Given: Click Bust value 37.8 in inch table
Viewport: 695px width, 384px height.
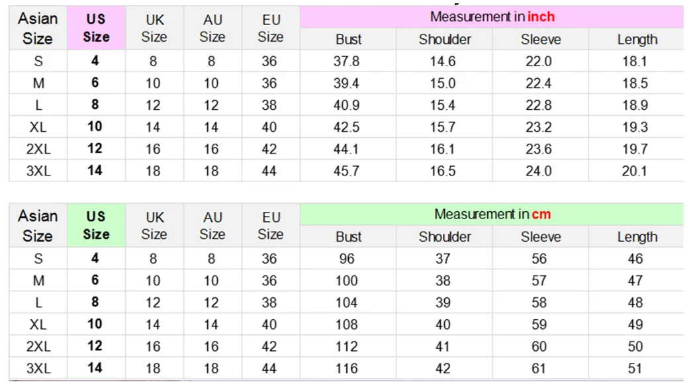Looking at the screenshot, I should point(347,61).
